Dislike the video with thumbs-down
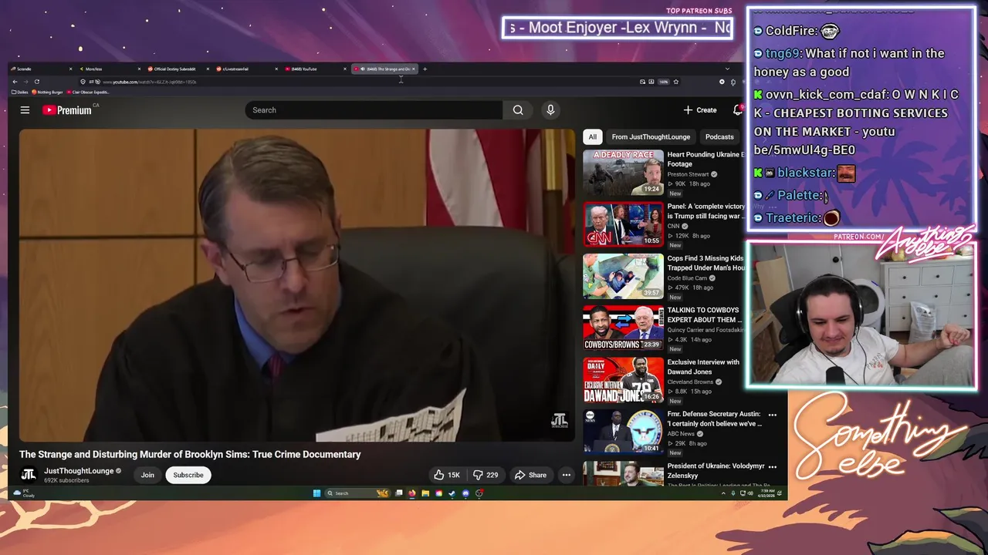Screen dimensions: 988x555 pos(486,475)
